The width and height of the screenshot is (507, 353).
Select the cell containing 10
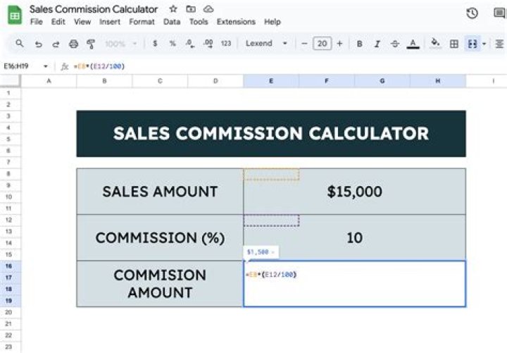tap(354, 237)
